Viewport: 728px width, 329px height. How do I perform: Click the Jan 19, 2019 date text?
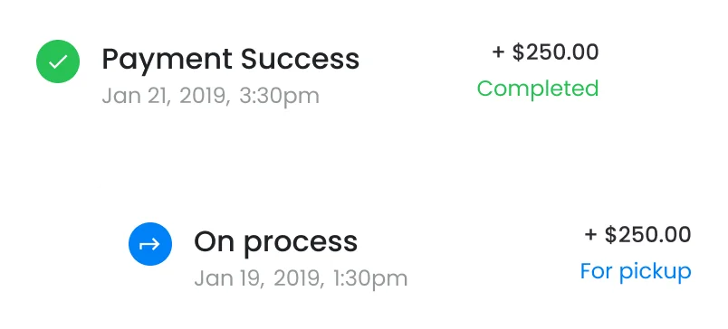(x=258, y=278)
